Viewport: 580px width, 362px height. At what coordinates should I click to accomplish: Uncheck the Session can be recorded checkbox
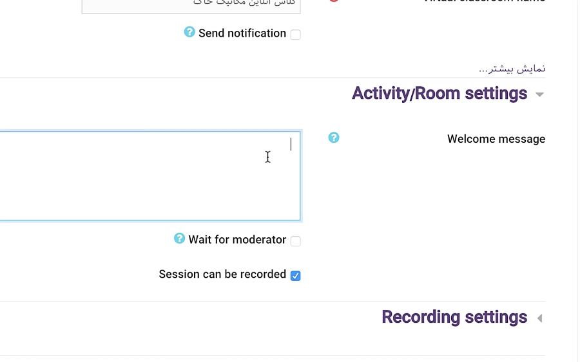pos(295,276)
